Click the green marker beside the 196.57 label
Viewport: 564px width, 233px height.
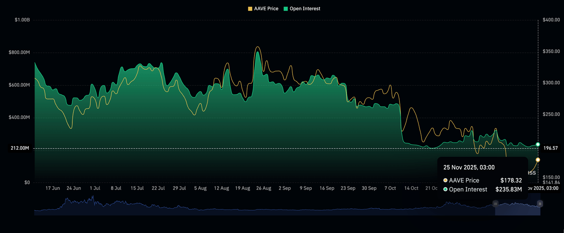538,144
